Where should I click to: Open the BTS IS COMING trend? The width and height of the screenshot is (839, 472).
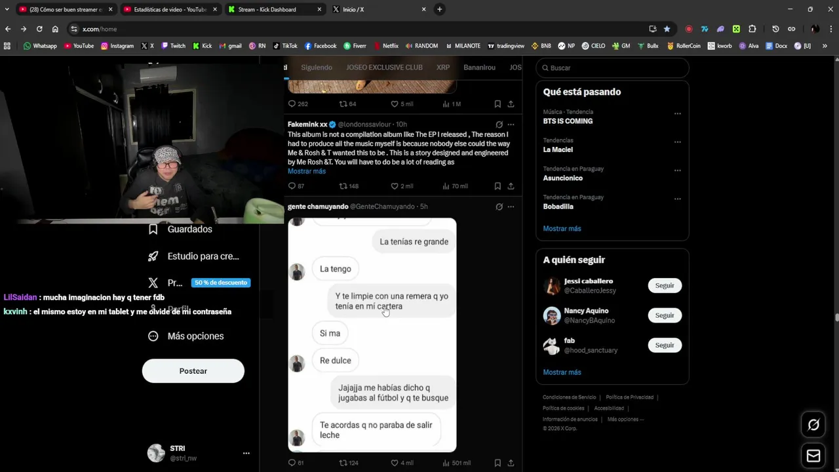[x=568, y=121]
